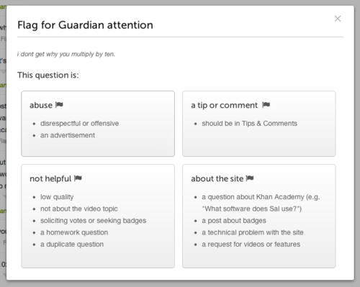Click the flag icon beside a tip or comment
Viewport: 360px width, 287px height.
[x=266, y=105]
